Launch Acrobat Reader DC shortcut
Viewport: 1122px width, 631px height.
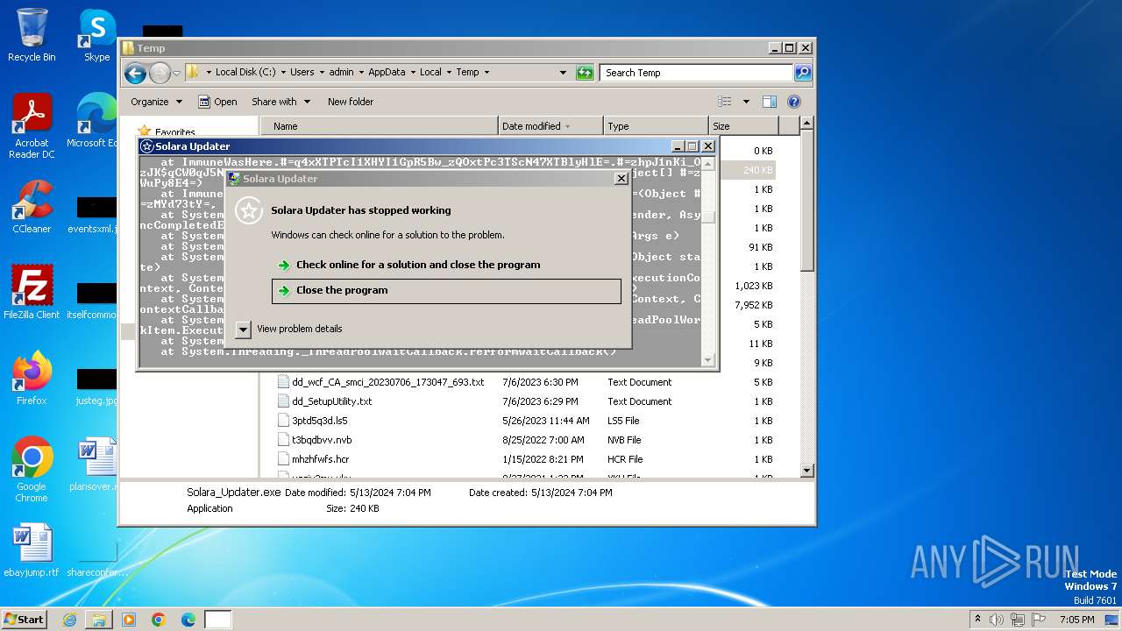pyautogui.click(x=32, y=126)
